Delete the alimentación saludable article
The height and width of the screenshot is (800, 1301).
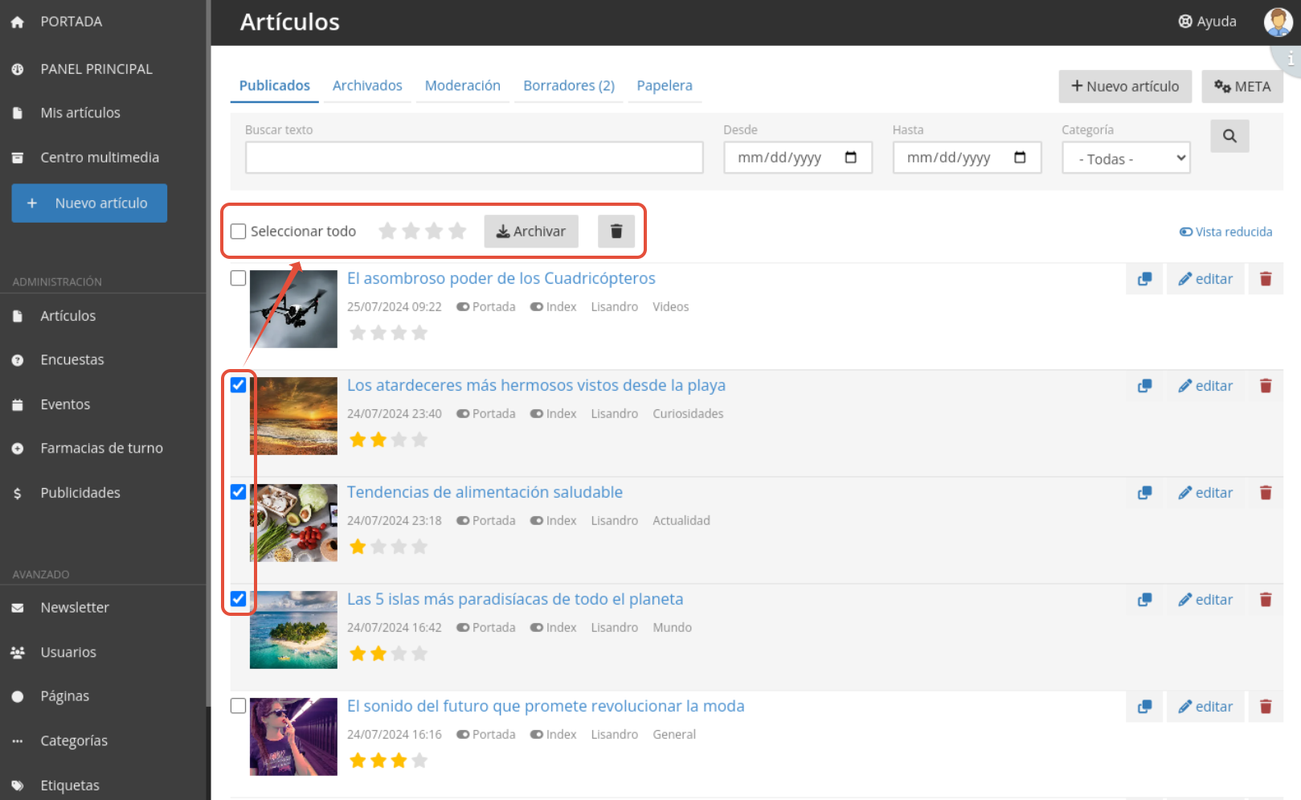[x=1266, y=493]
